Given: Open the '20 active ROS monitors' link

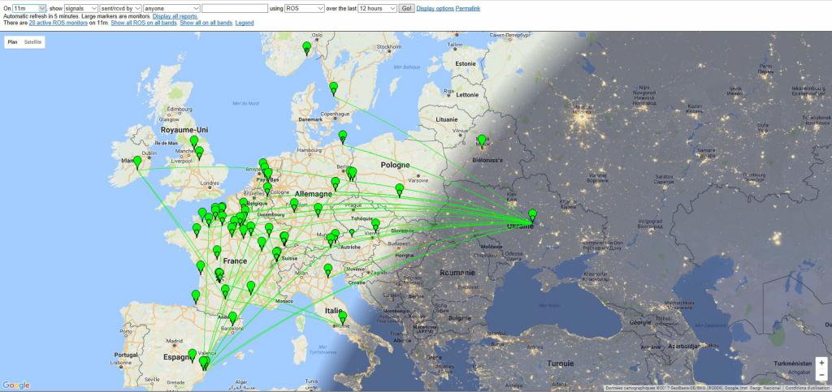Looking at the screenshot, I should click(x=58, y=24).
